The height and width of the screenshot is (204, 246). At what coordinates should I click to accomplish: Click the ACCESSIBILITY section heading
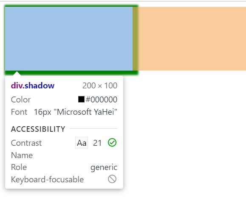point(38,129)
